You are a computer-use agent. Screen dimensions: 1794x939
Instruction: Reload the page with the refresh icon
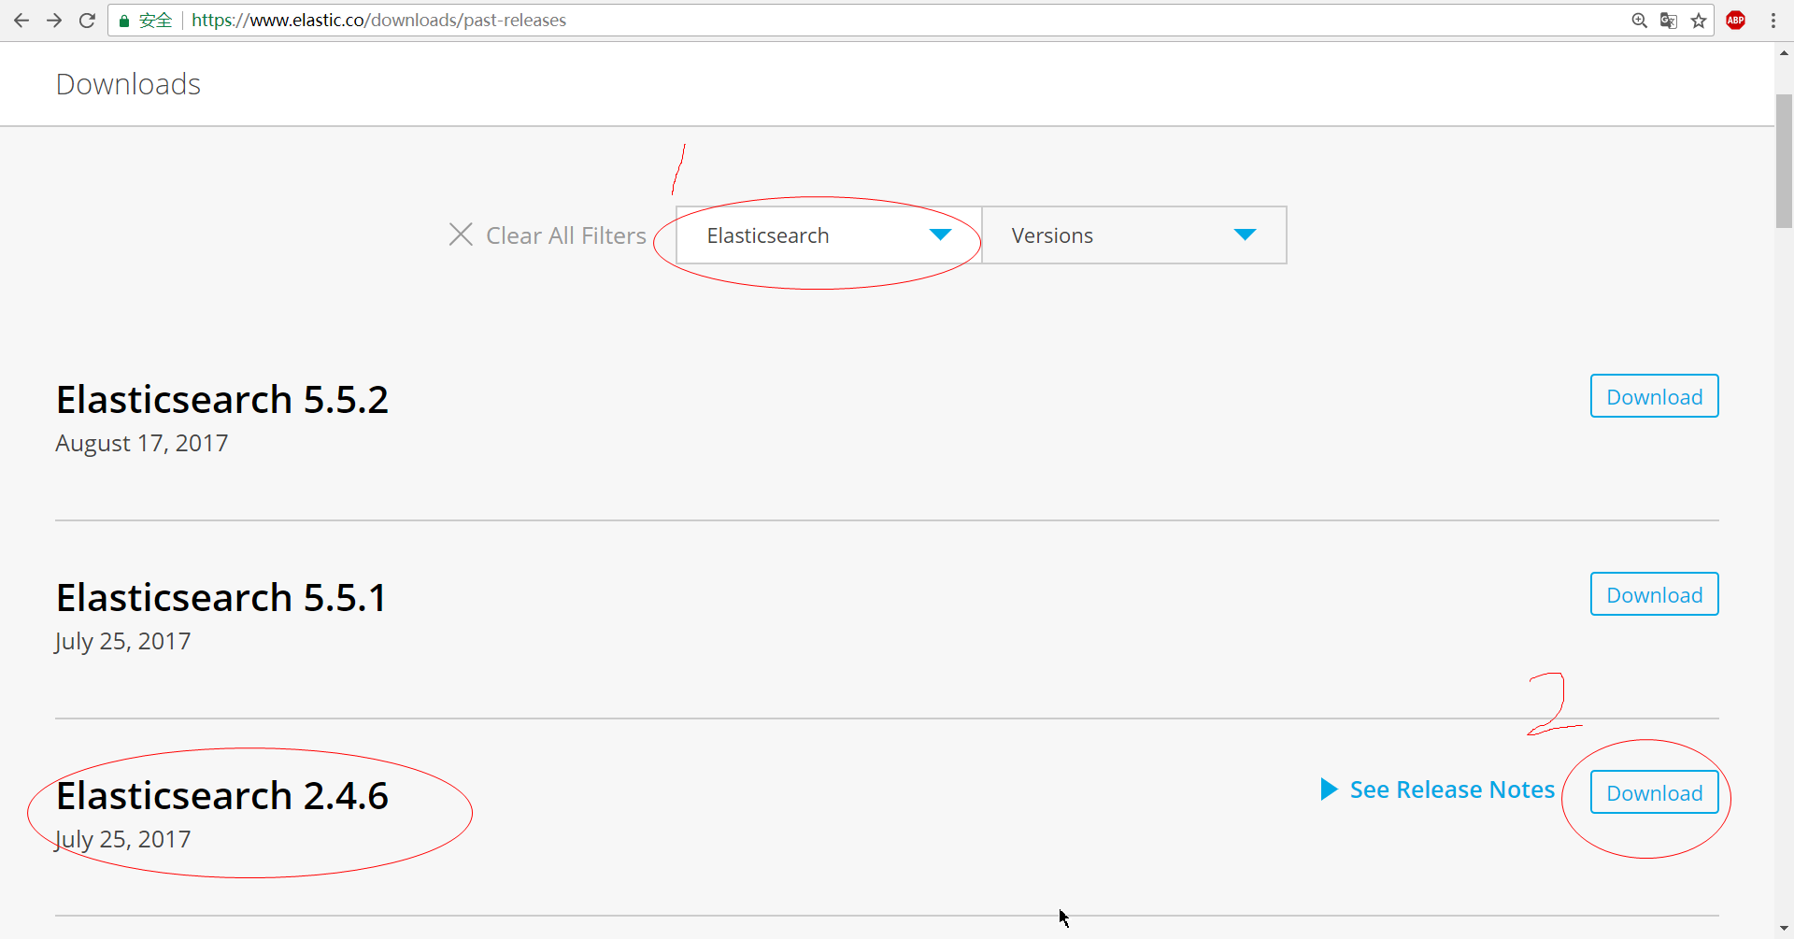(x=87, y=21)
